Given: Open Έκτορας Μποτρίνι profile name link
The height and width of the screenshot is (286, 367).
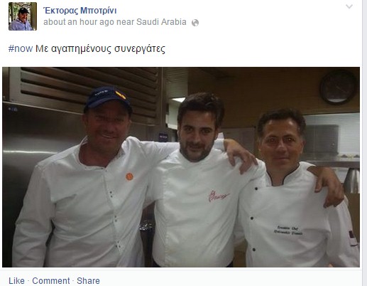Looking at the screenshot, I should tap(80, 11).
